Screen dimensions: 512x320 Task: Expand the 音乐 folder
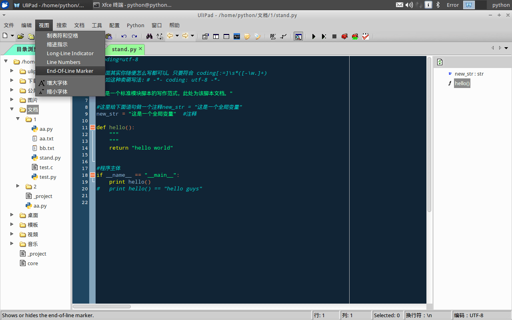(x=12, y=244)
